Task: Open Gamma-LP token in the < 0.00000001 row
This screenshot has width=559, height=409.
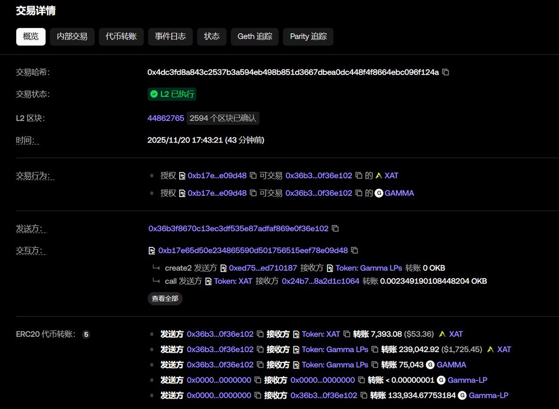Action: pyautogui.click(x=467, y=380)
